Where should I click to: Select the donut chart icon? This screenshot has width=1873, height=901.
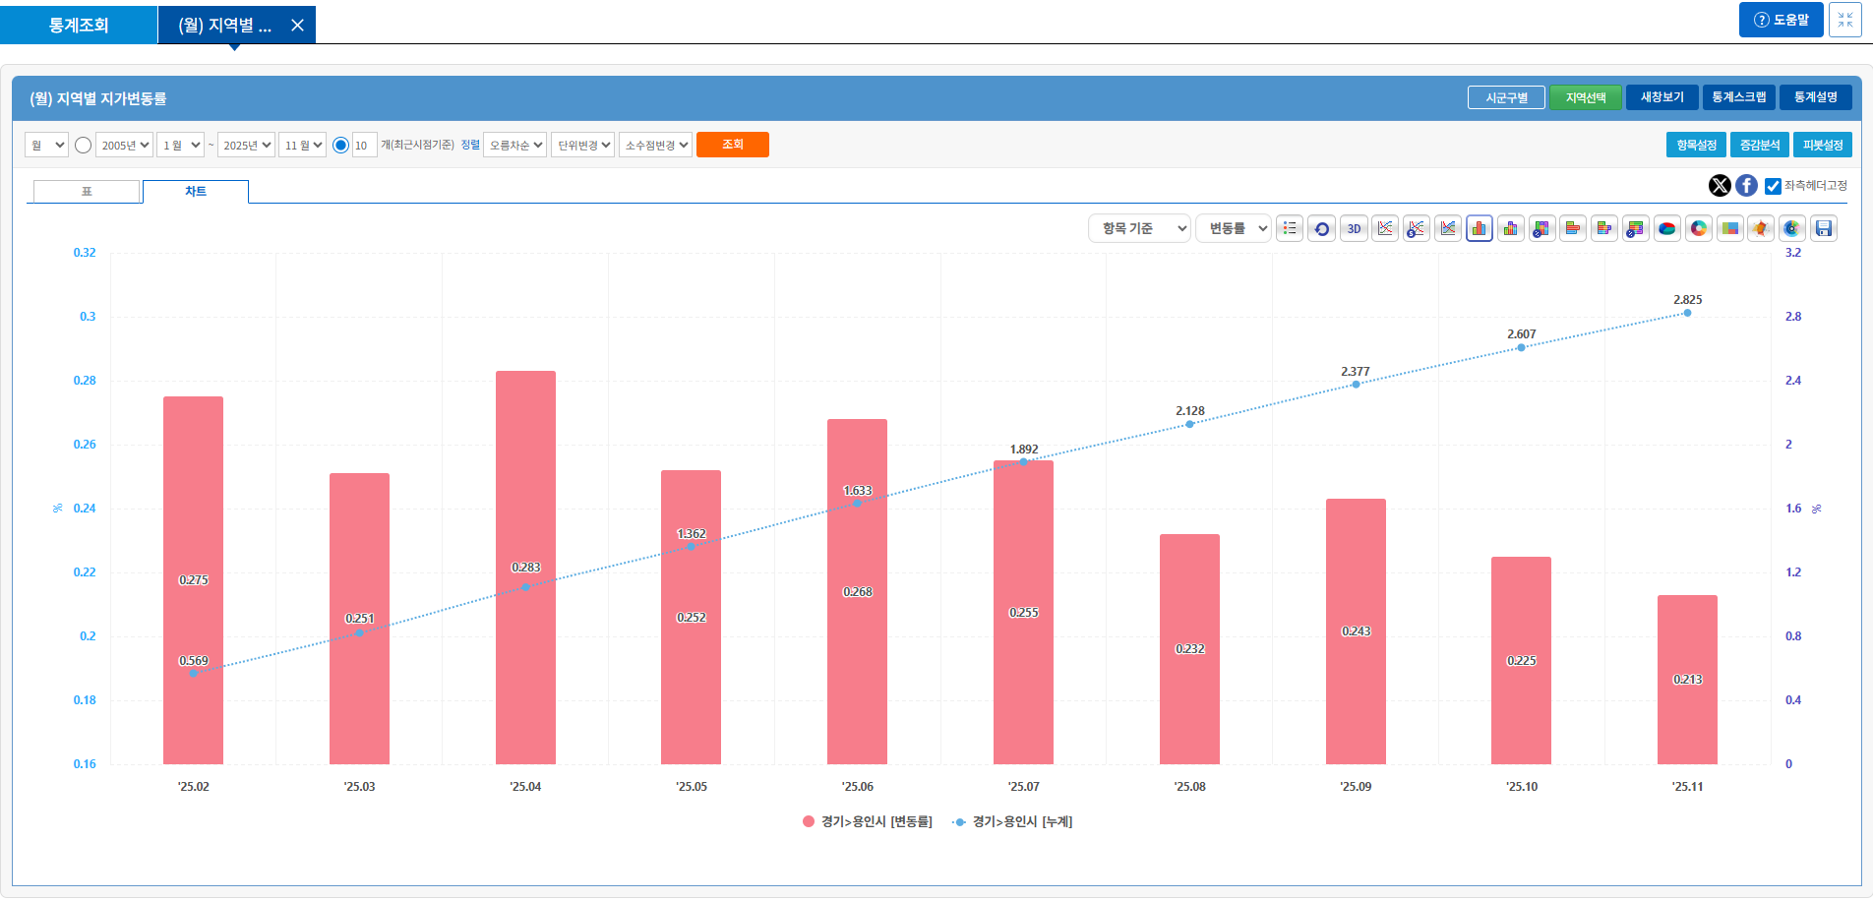click(1699, 228)
